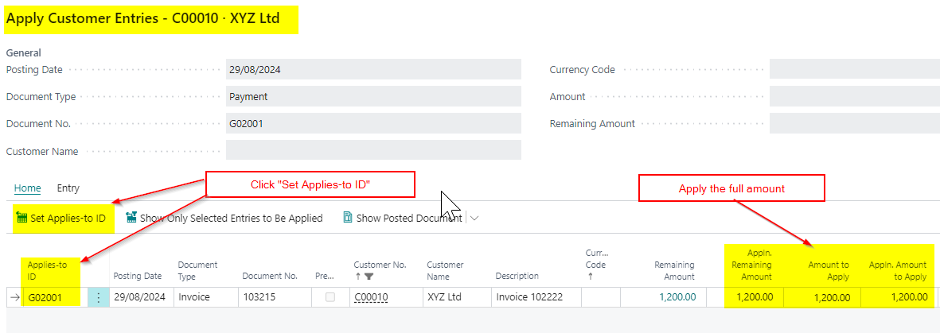The height and width of the screenshot is (333, 940).
Task: Open customer C00010 link in the row
Action: 371,297
